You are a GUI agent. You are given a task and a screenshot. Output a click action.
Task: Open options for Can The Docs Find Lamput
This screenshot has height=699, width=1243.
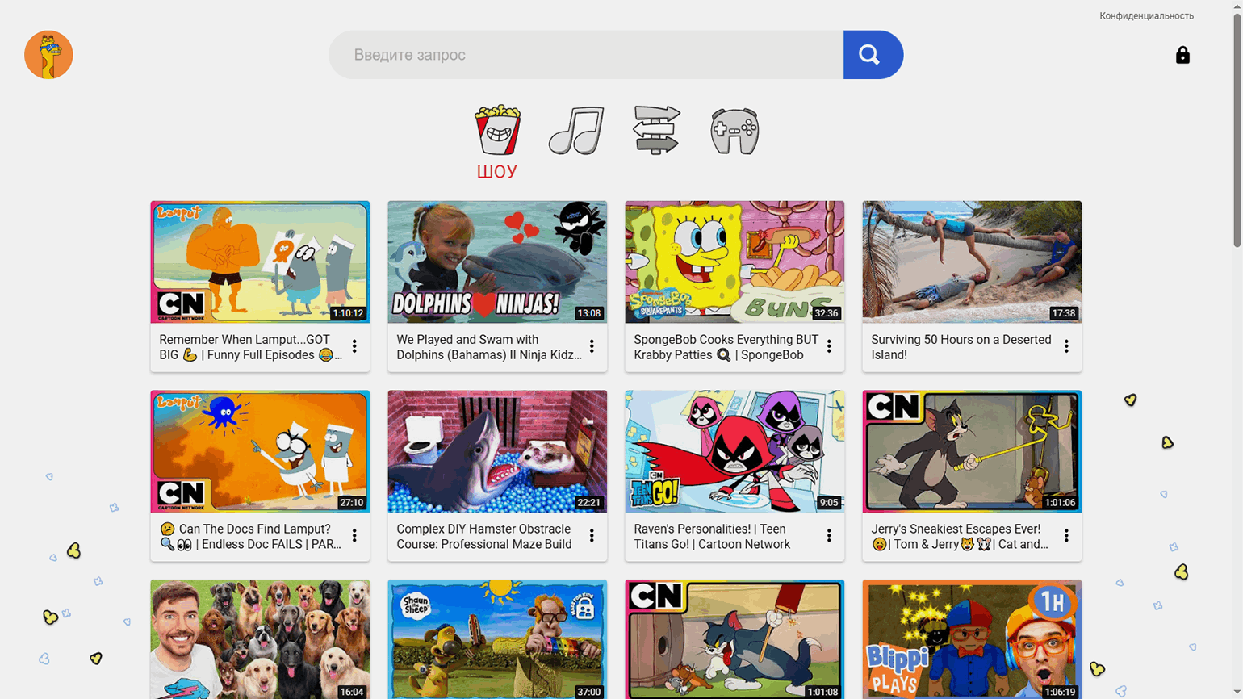(x=354, y=536)
